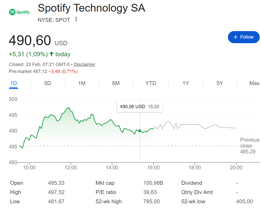Click the grey after-hours price line
261x212 pixels.
(195, 124)
